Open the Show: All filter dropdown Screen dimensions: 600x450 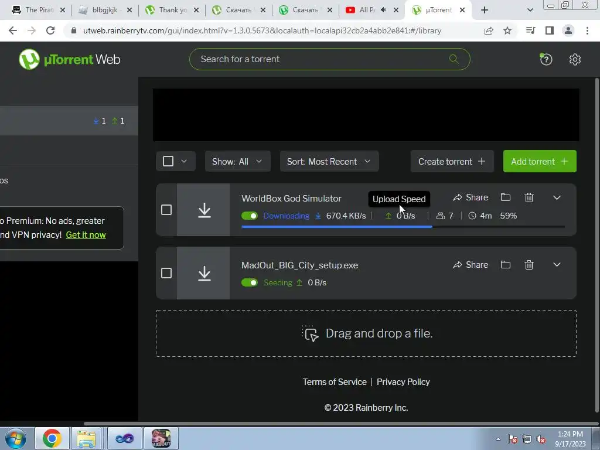pyautogui.click(x=238, y=161)
